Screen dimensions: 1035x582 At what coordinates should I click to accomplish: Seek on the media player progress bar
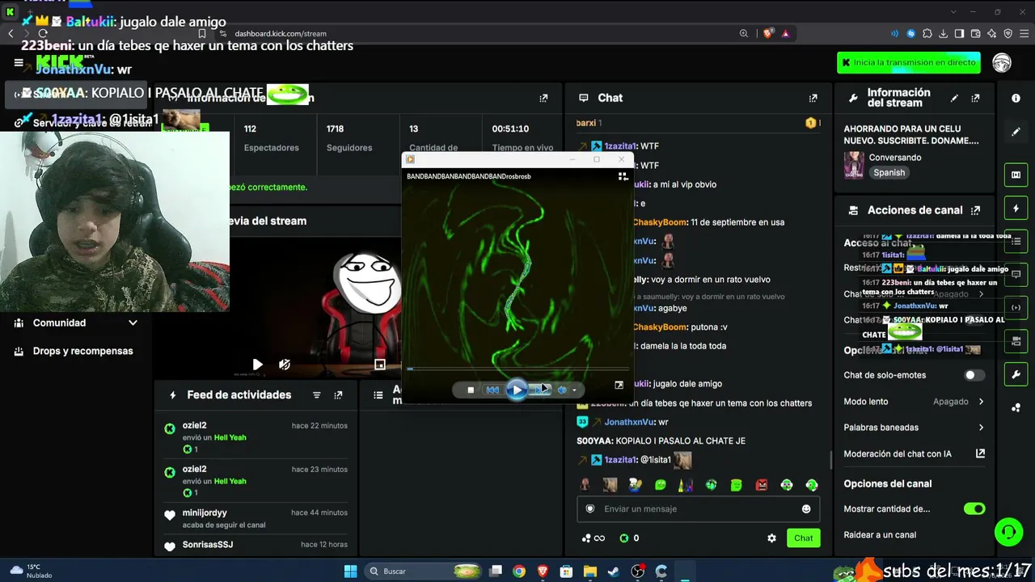tap(517, 369)
